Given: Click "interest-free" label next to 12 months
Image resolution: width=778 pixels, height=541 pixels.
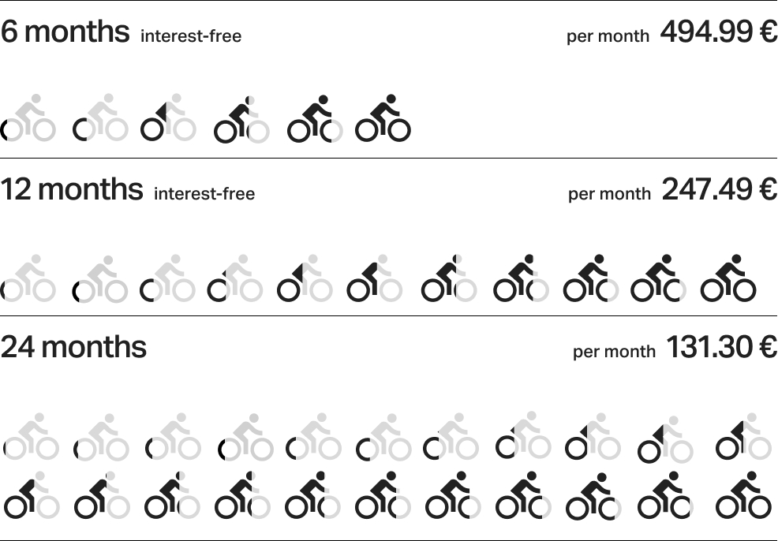Looking at the screenshot, I should [x=204, y=193].
